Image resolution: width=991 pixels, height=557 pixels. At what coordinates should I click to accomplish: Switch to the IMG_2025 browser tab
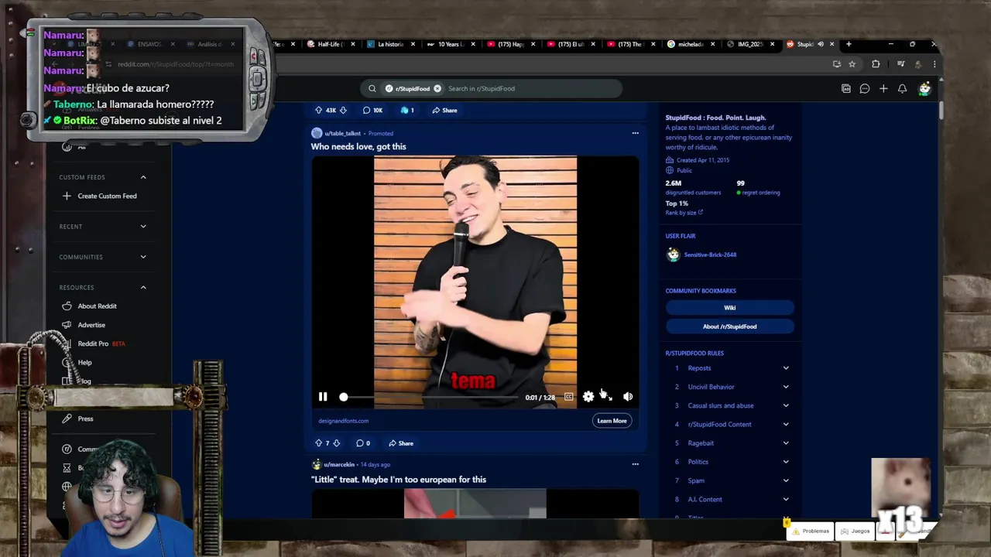tap(749, 44)
